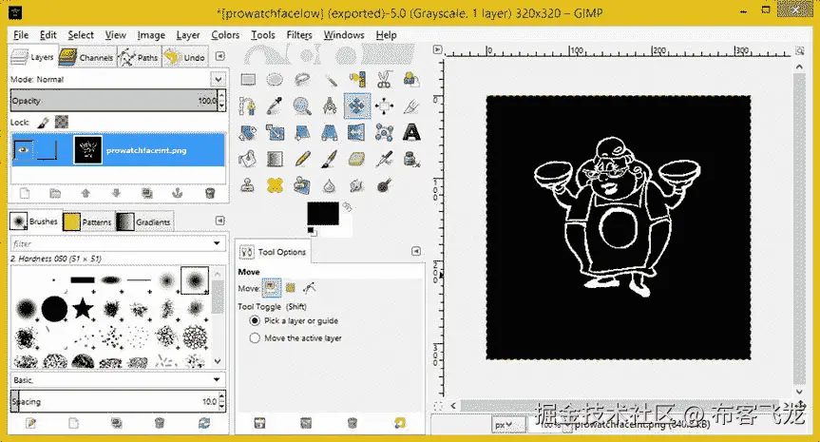
Task: Reset tool options to defaults
Action: tap(399, 423)
